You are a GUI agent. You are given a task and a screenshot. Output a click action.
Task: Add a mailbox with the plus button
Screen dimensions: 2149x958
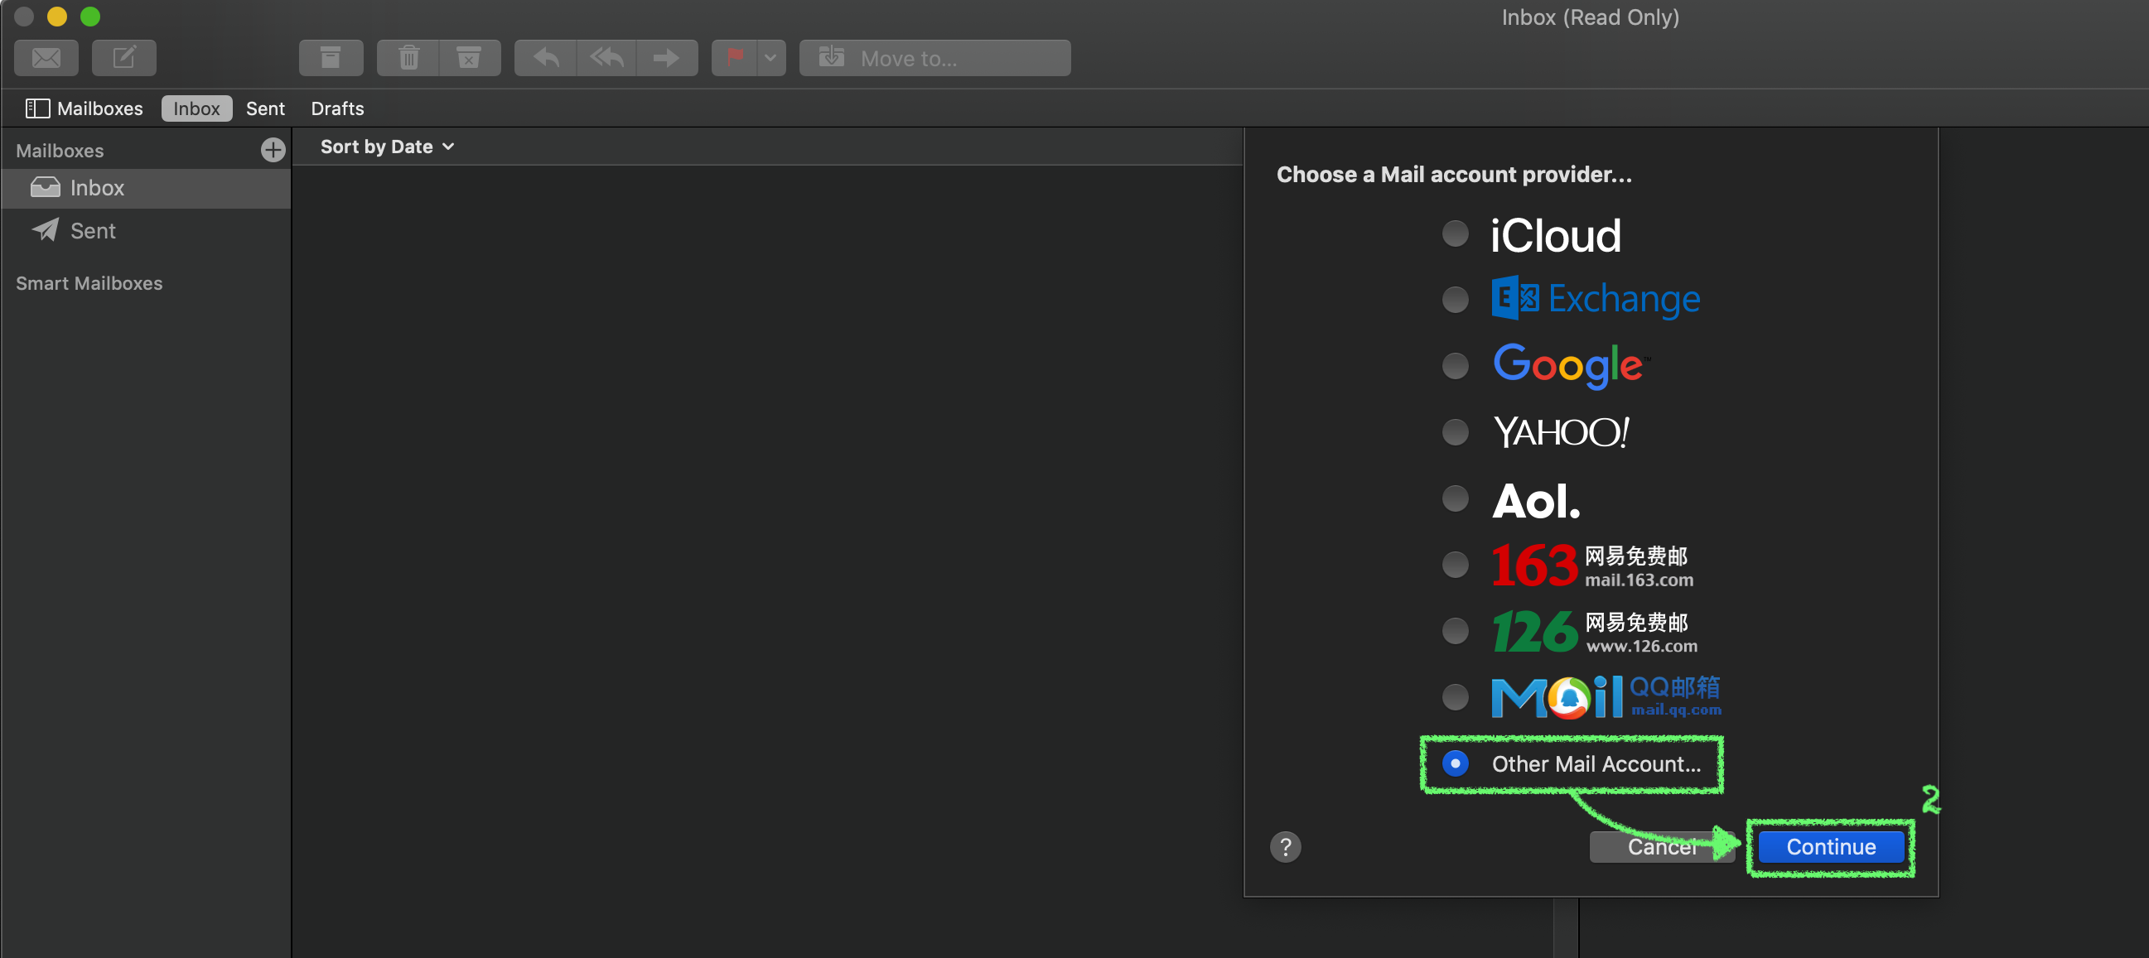273,150
